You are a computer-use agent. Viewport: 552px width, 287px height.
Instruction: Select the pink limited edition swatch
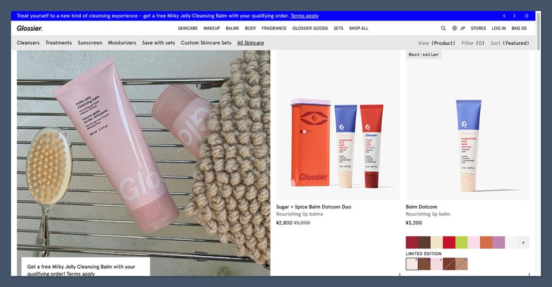[x=437, y=264]
